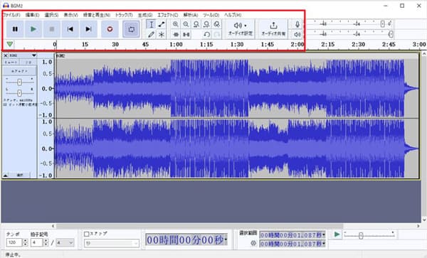Open the snap unit dropdown

(112, 243)
